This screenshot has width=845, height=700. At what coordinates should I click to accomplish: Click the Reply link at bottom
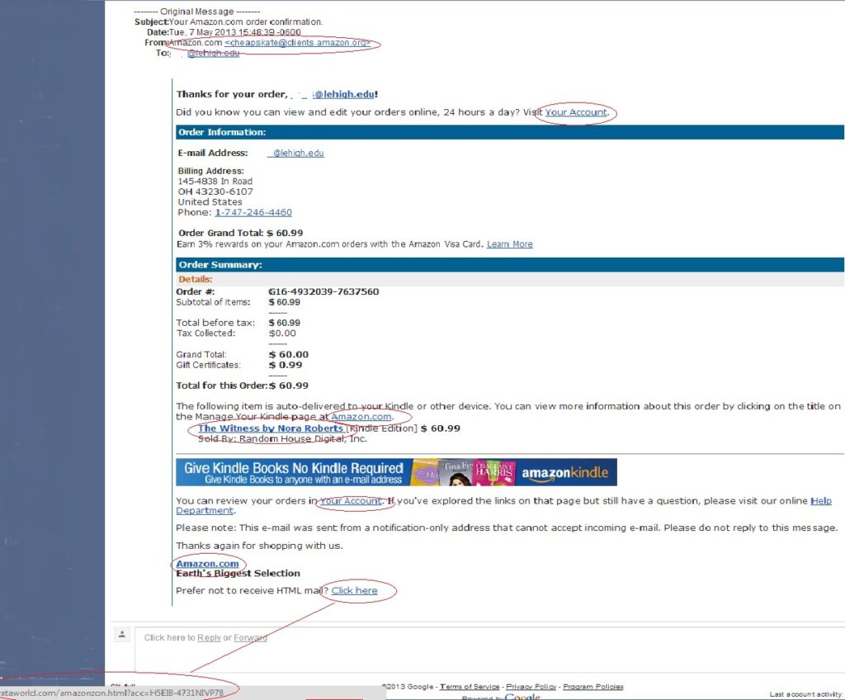pyautogui.click(x=209, y=637)
